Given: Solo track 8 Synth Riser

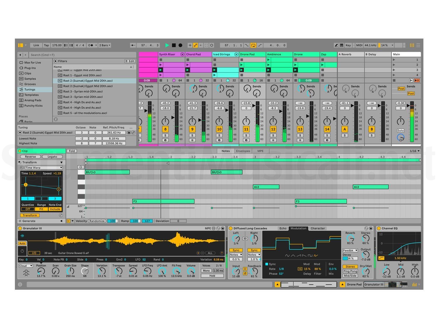Looking at the screenshot, I should tap(165, 135).
